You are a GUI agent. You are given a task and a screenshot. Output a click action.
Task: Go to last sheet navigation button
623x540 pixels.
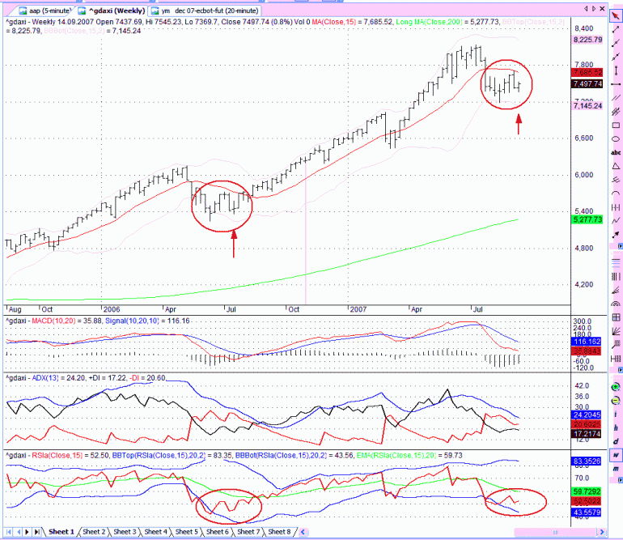point(36,532)
